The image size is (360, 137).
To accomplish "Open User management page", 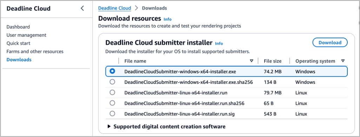I will pyautogui.click(x=26, y=35).
